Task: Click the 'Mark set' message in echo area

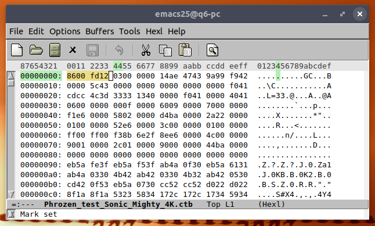Action: tap(39, 214)
